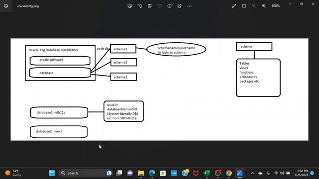Zoom in using the plus magnifier

click(264, 6)
